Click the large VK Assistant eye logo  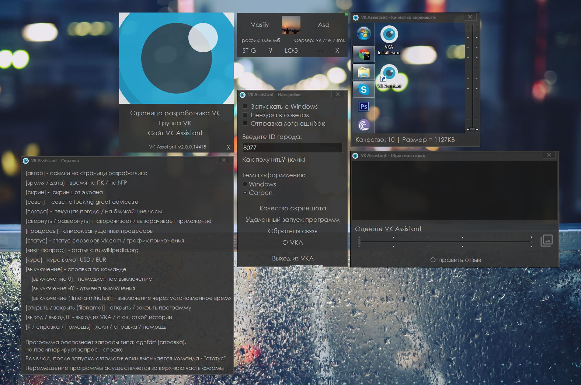pos(176,58)
